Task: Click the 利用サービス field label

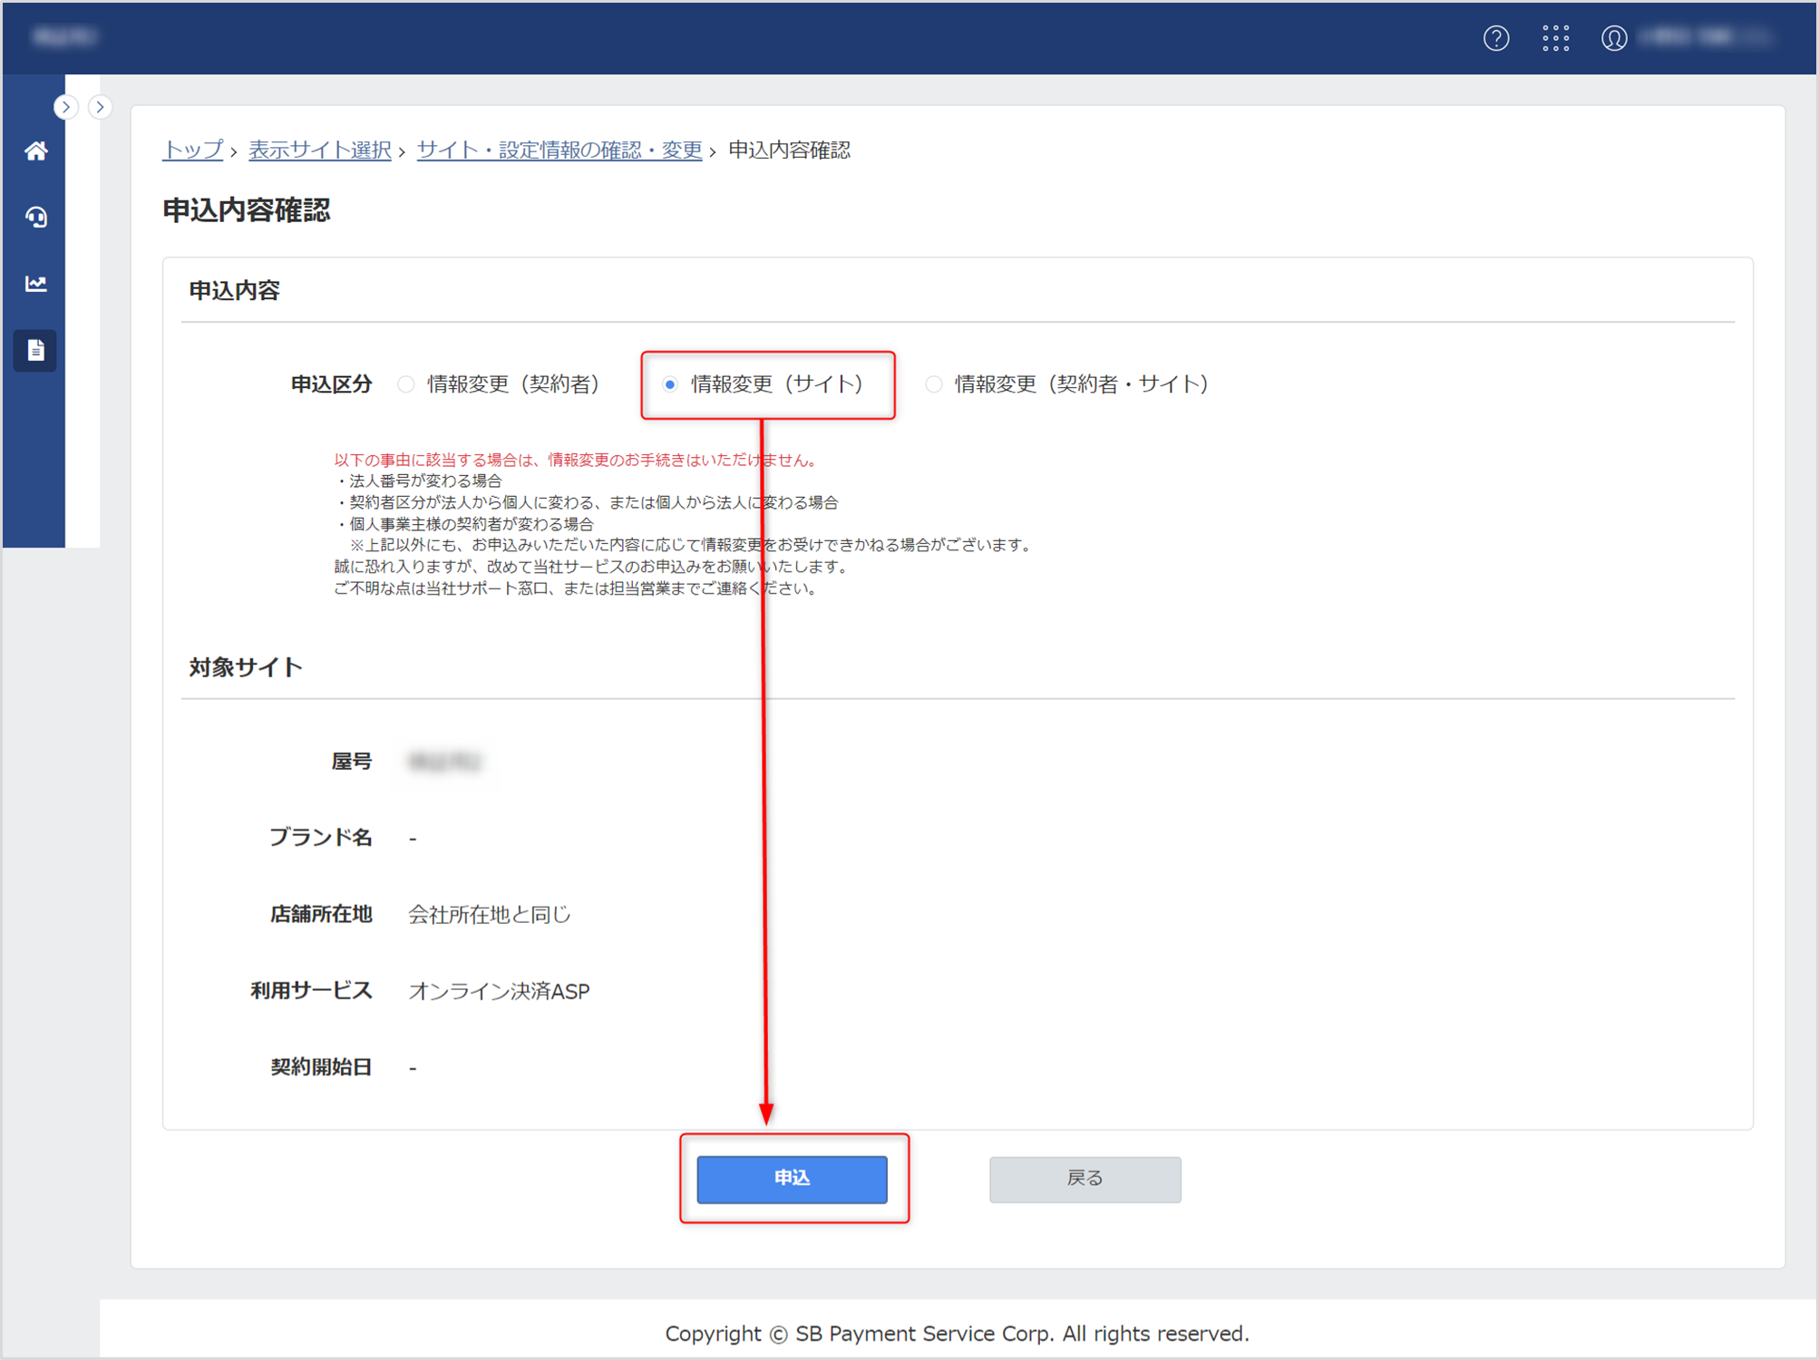Action: coord(311,991)
